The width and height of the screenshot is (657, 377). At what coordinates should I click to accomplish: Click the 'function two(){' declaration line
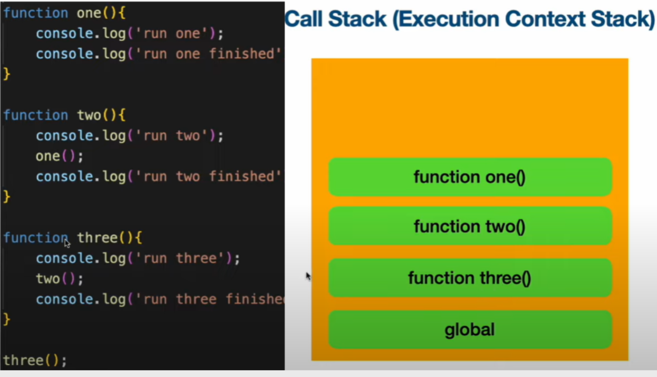(65, 115)
